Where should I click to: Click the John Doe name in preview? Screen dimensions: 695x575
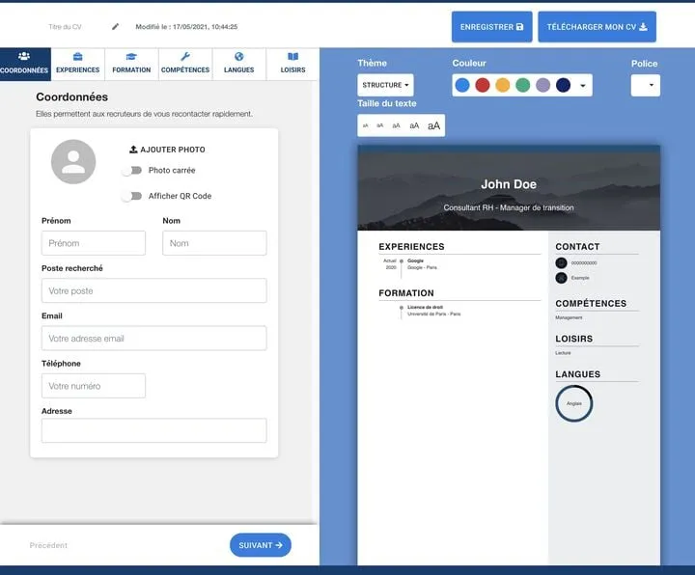point(509,184)
